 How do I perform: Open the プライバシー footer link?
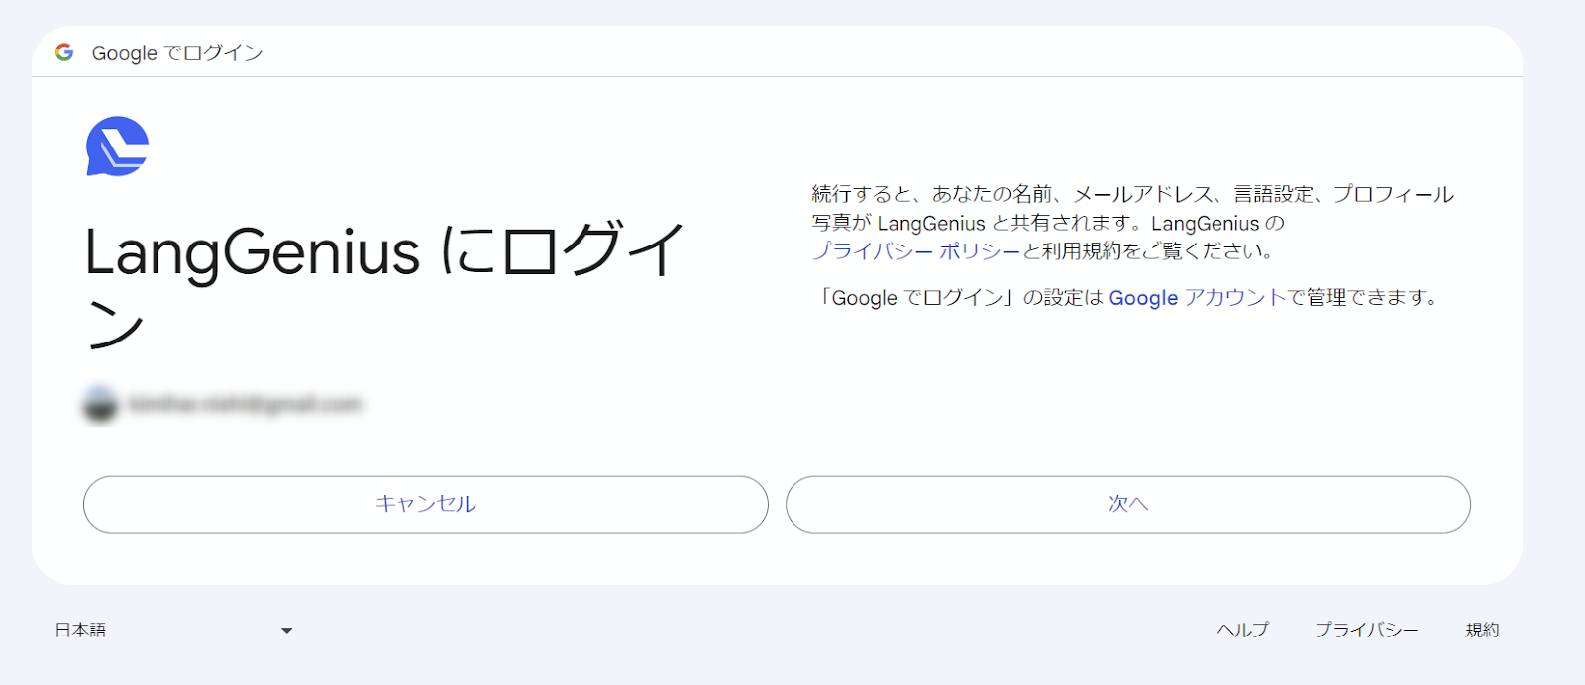[1366, 630]
